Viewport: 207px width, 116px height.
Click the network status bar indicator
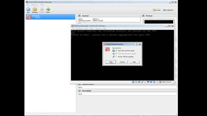pos(139,82)
